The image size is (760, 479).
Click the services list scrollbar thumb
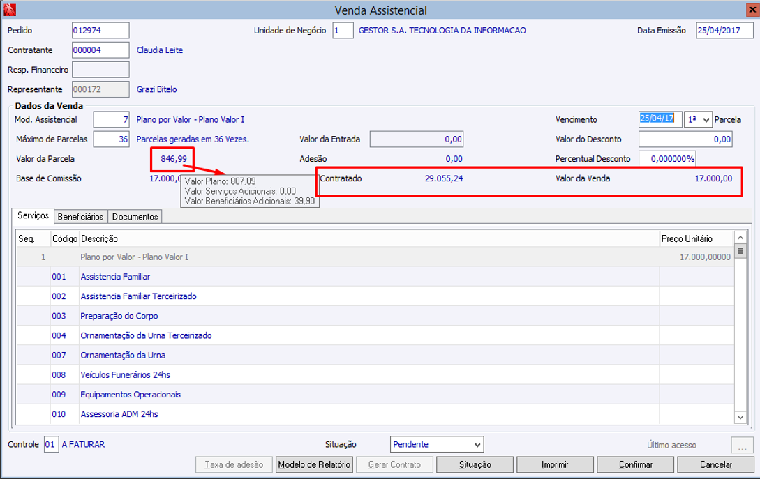[740, 251]
